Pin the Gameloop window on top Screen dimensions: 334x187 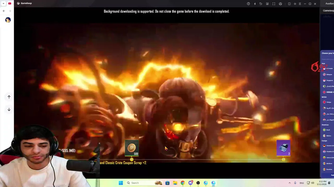[295, 4]
